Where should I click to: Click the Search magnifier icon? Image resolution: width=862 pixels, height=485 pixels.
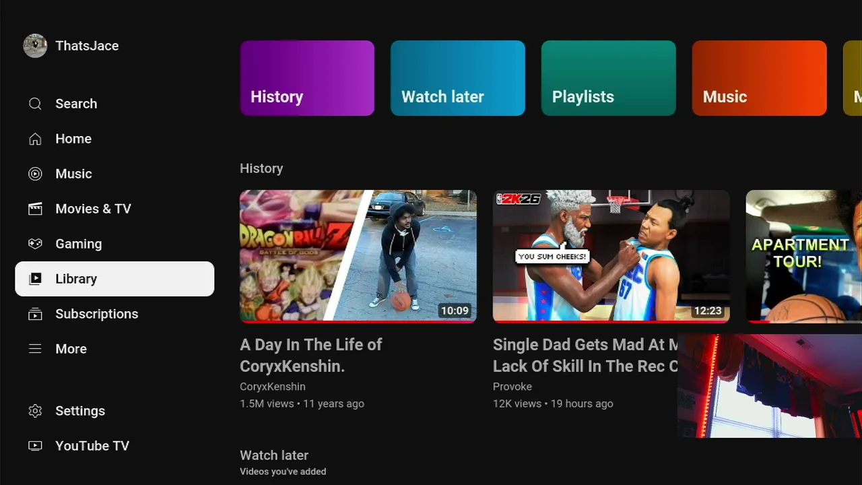[35, 104]
